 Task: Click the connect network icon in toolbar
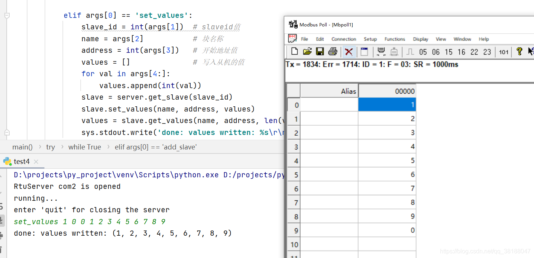click(x=381, y=52)
